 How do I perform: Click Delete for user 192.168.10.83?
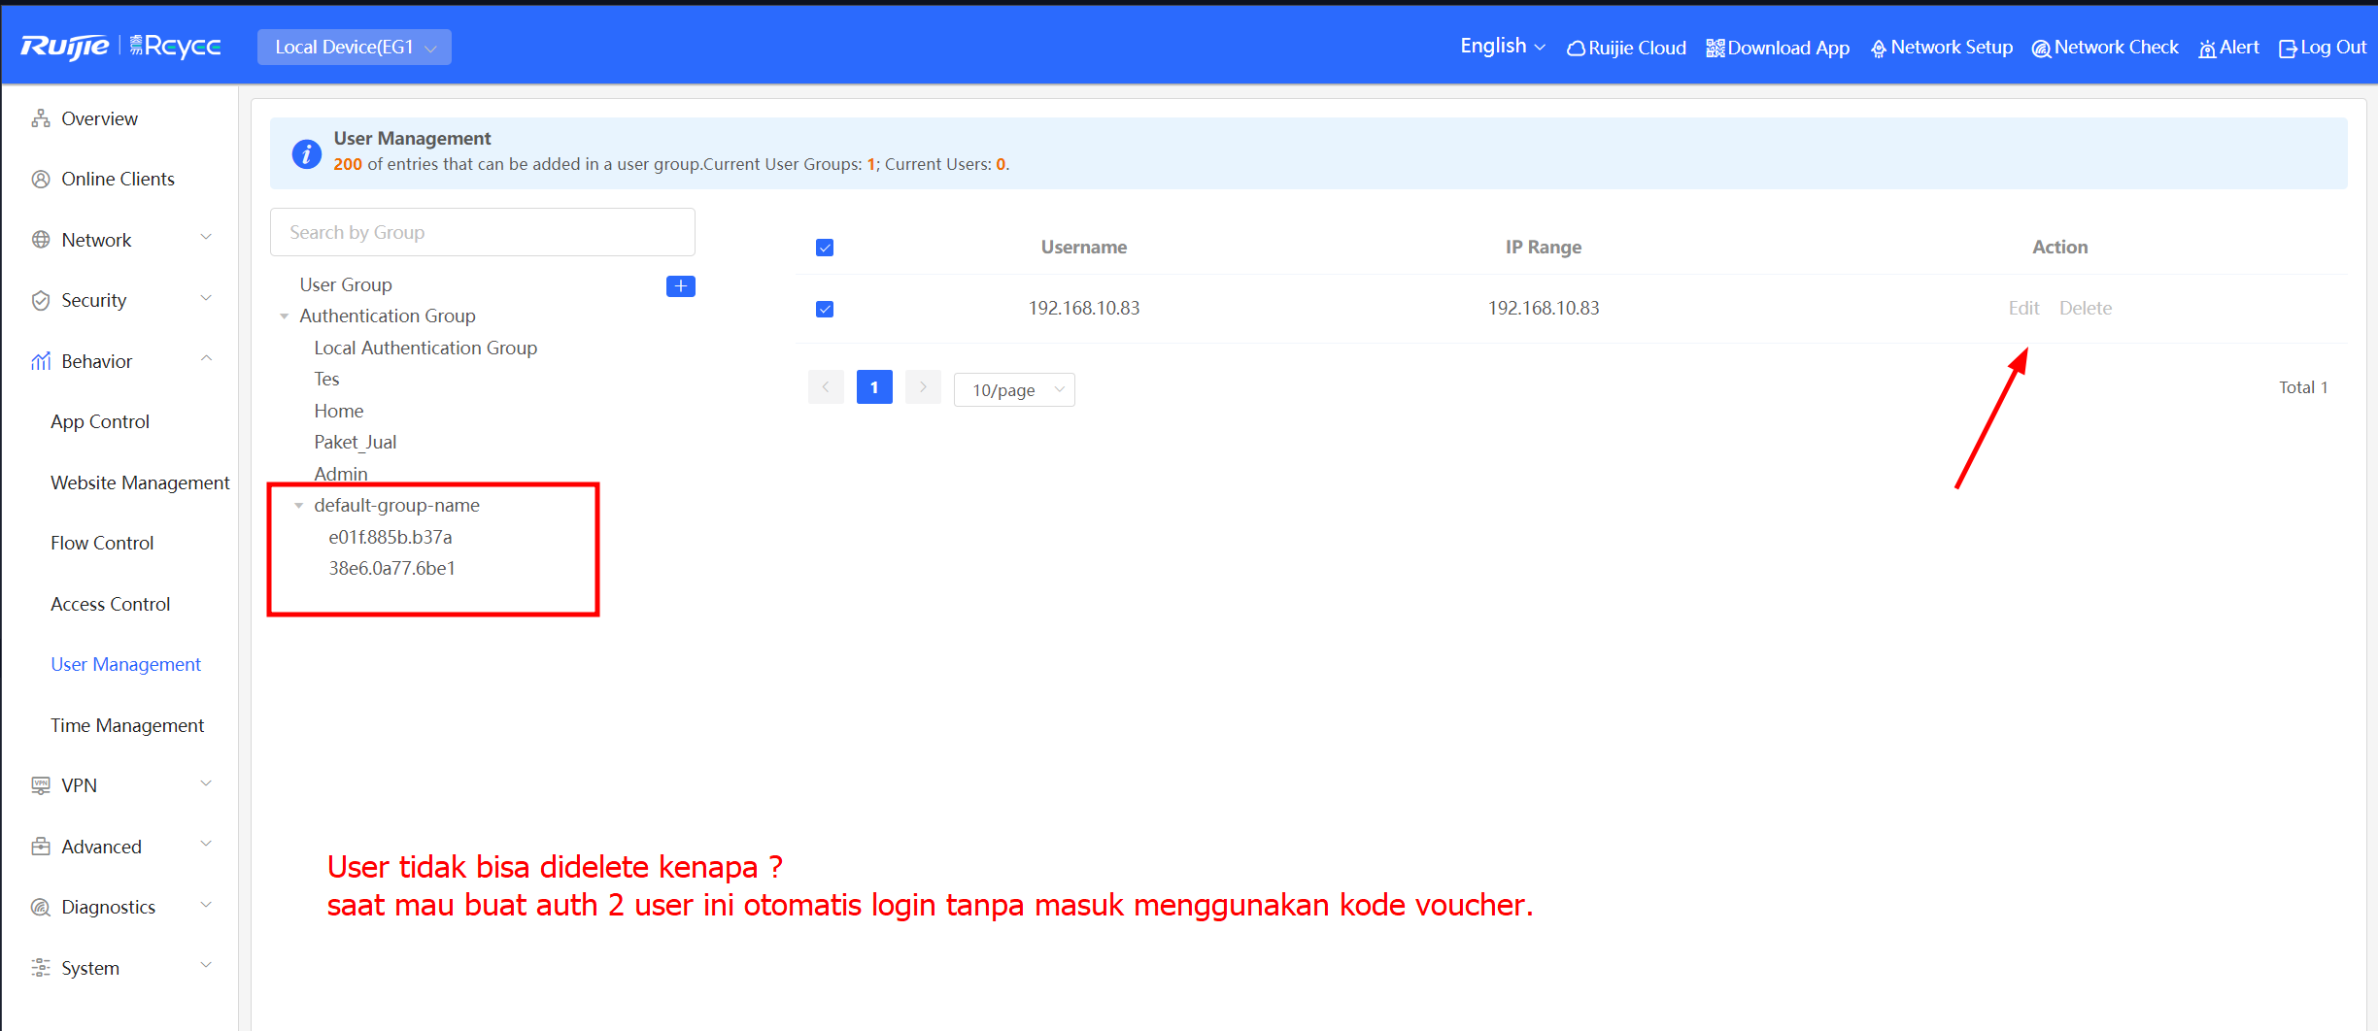point(2085,308)
